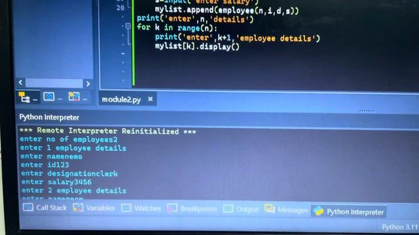Click the 'enter 1 employee details' line
Screen dimensions: 419x235
[x=73, y=148]
